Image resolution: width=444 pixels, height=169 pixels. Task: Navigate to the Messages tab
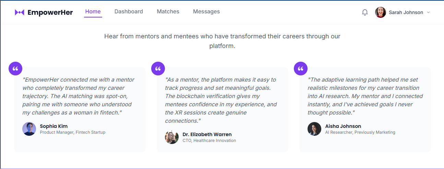[206, 12]
